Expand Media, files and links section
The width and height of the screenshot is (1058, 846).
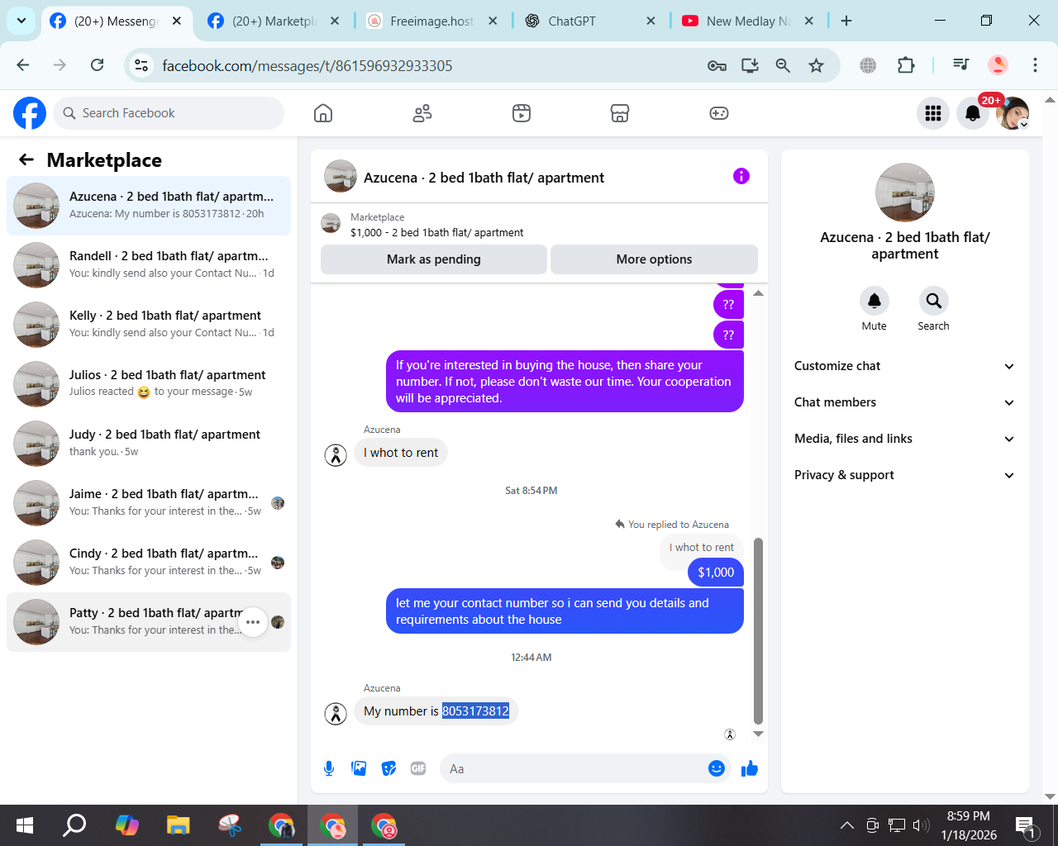[x=904, y=439]
